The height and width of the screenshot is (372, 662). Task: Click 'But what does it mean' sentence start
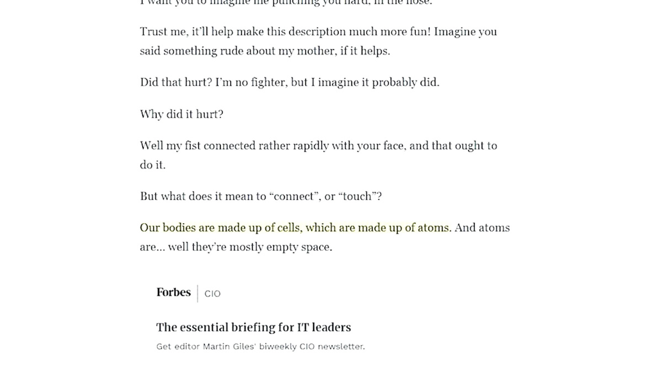click(x=191, y=196)
